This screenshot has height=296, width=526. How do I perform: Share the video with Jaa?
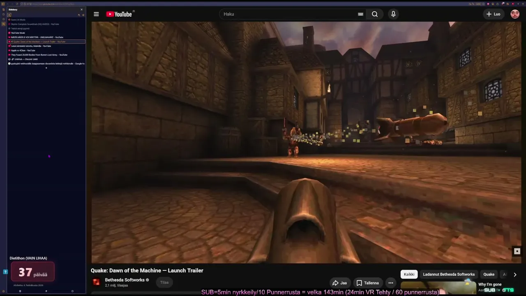[340, 283]
